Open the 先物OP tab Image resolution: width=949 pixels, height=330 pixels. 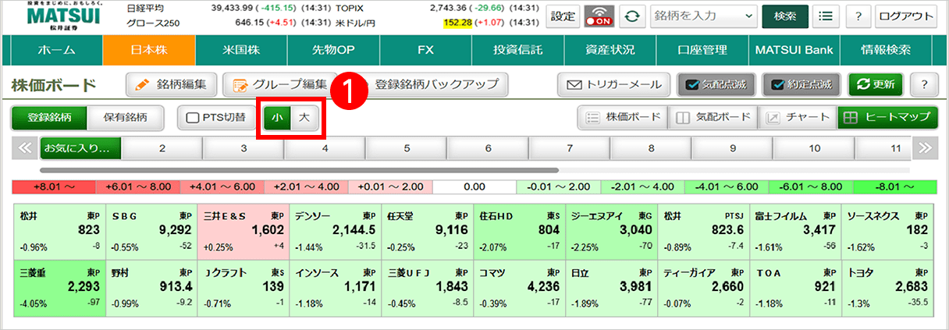point(333,50)
